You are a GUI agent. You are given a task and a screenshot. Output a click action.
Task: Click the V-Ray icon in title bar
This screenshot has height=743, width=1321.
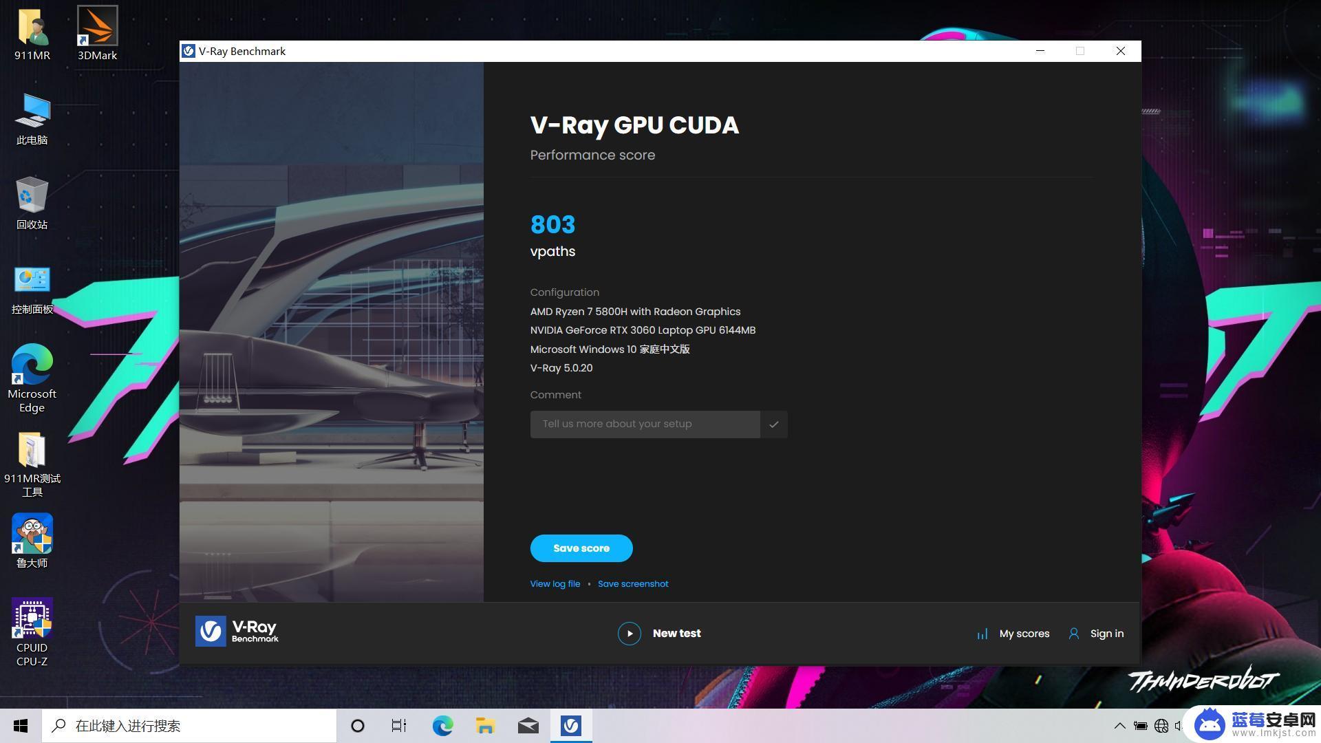(189, 51)
